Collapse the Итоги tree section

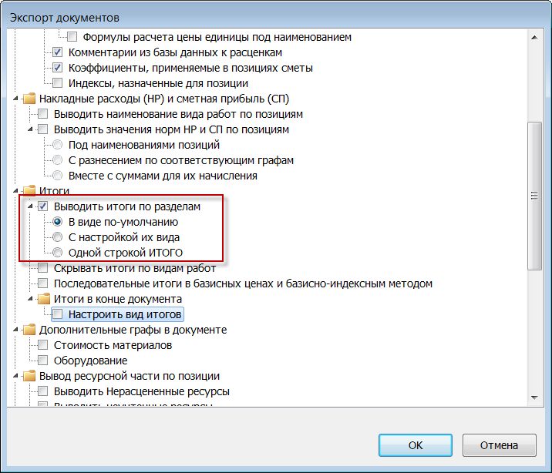[x=16, y=191]
